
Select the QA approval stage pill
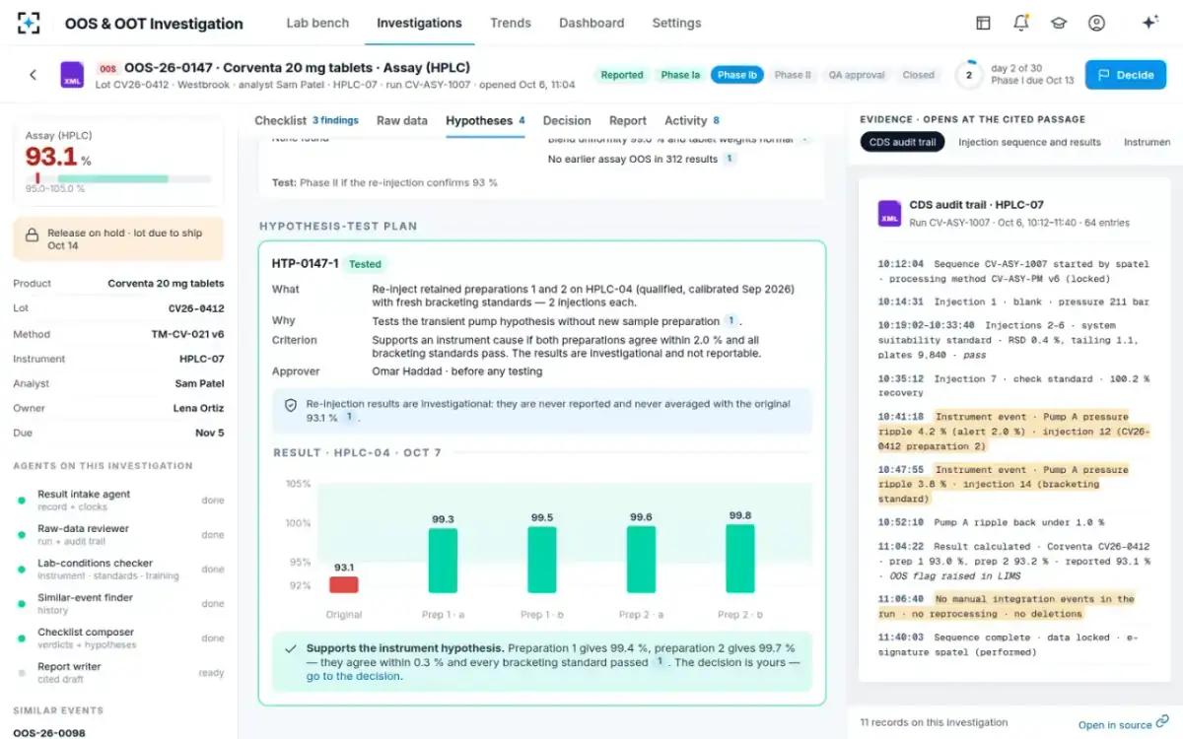pyautogui.click(x=857, y=75)
